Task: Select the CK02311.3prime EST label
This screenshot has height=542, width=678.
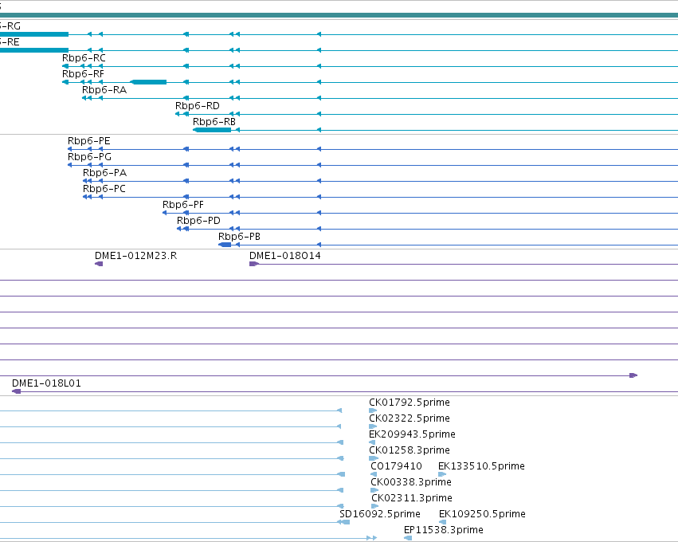Action: click(x=412, y=498)
